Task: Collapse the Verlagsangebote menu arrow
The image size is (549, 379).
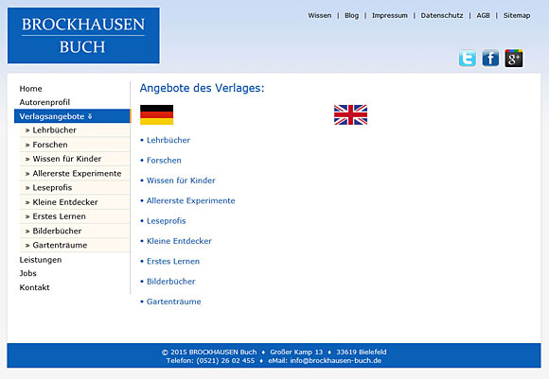Action: coord(90,116)
